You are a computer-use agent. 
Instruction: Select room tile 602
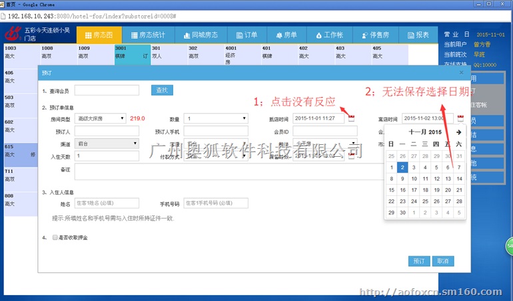[21, 130]
